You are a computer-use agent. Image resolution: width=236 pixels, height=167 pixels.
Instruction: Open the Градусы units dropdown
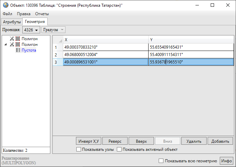(x=53, y=30)
